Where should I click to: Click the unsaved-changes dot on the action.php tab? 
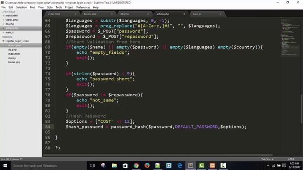pos(184,14)
